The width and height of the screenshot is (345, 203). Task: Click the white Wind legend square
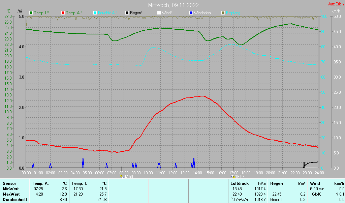[x=159, y=13]
